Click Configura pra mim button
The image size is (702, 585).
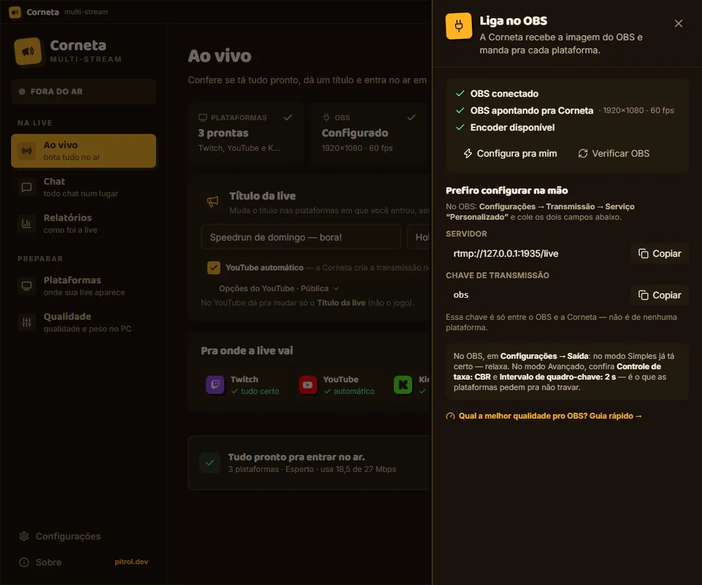tap(510, 153)
